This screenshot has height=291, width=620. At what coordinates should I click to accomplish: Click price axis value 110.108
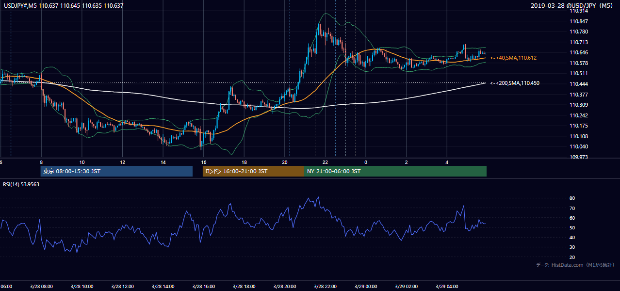[x=578, y=136]
